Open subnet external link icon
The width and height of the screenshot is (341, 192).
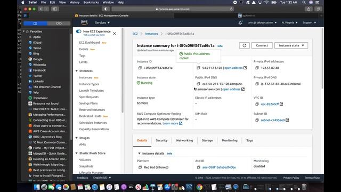click(287, 120)
